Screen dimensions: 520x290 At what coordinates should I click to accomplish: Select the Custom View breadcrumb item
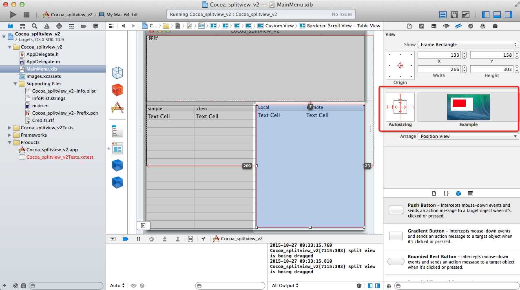click(x=275, y=26)
